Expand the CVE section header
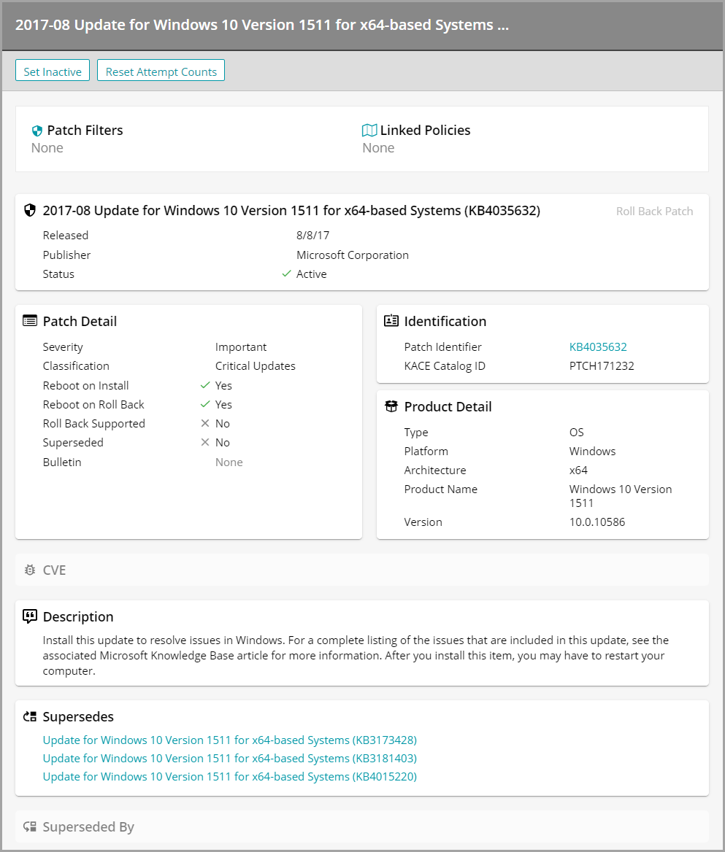725x852 pixels. [x=55, y=570]
